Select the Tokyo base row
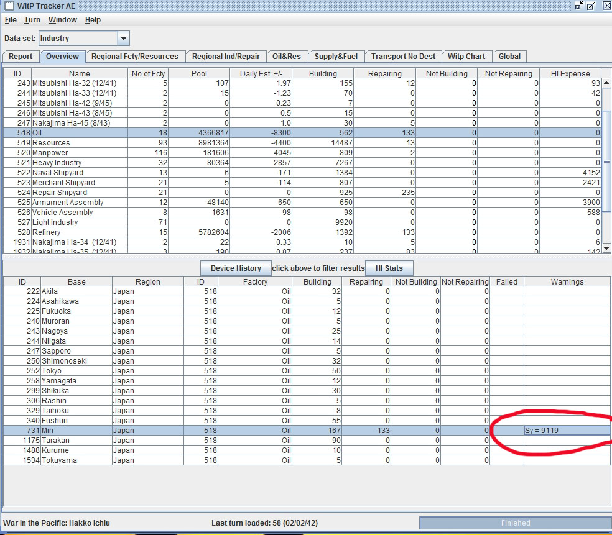 pyautogui.click(x=307, y=371)
